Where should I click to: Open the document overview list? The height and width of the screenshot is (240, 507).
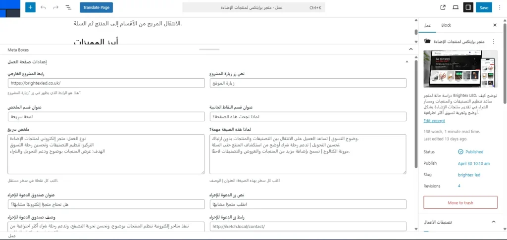point(68,7)
